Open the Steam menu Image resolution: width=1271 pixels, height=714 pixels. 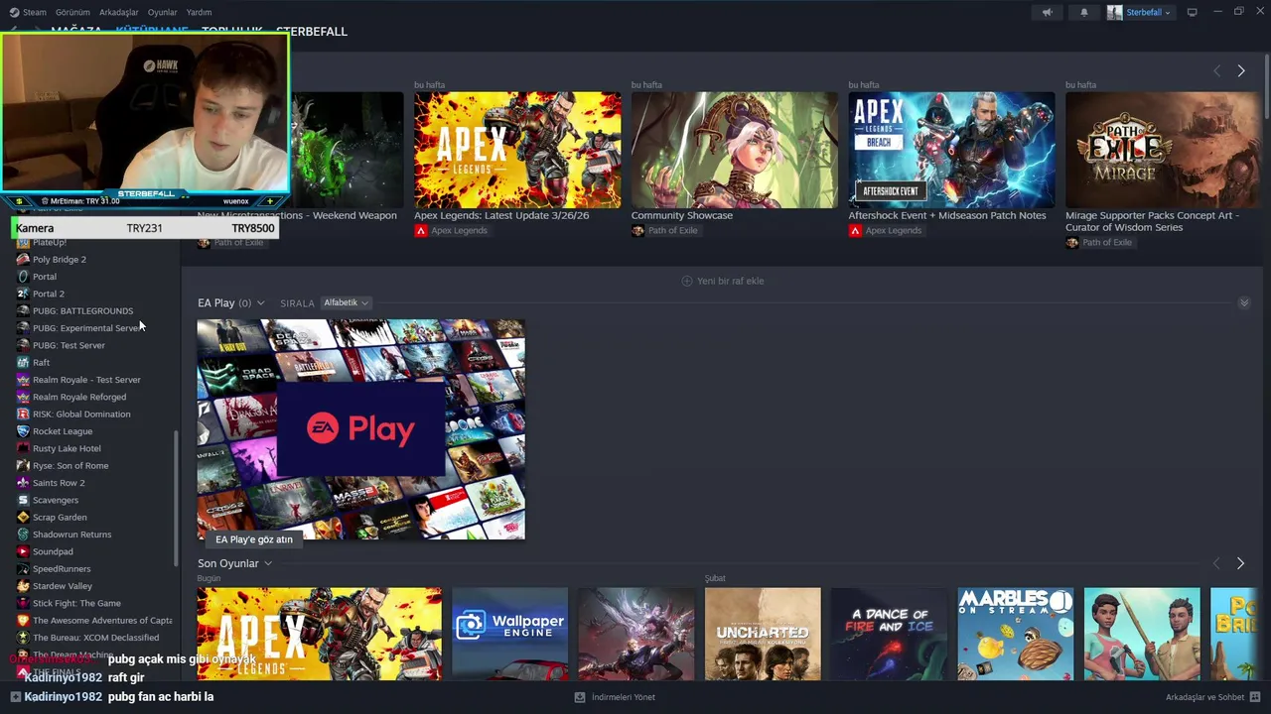[x=35, y=12]
